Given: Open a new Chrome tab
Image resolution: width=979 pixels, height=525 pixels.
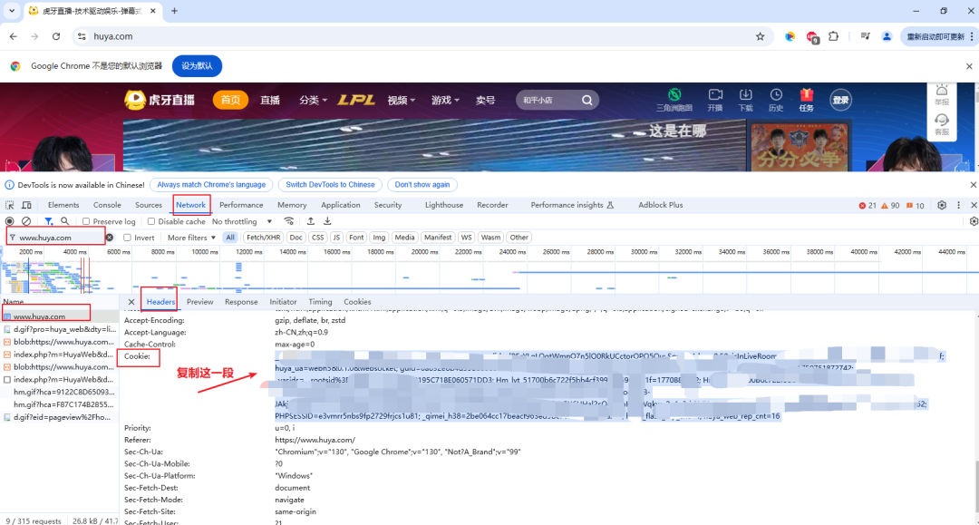Looking at the screenshot, I should point(174,11).
